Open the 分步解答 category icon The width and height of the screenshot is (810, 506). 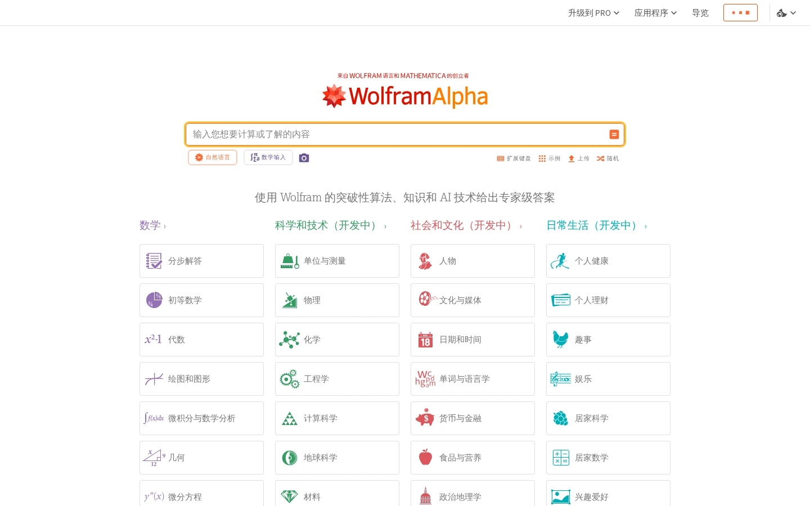tap(154, 261)
